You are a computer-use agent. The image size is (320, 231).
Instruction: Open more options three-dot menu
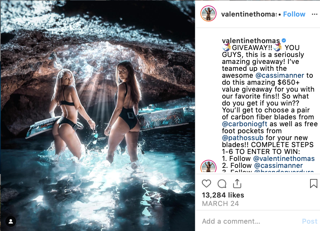pos(315,14)
